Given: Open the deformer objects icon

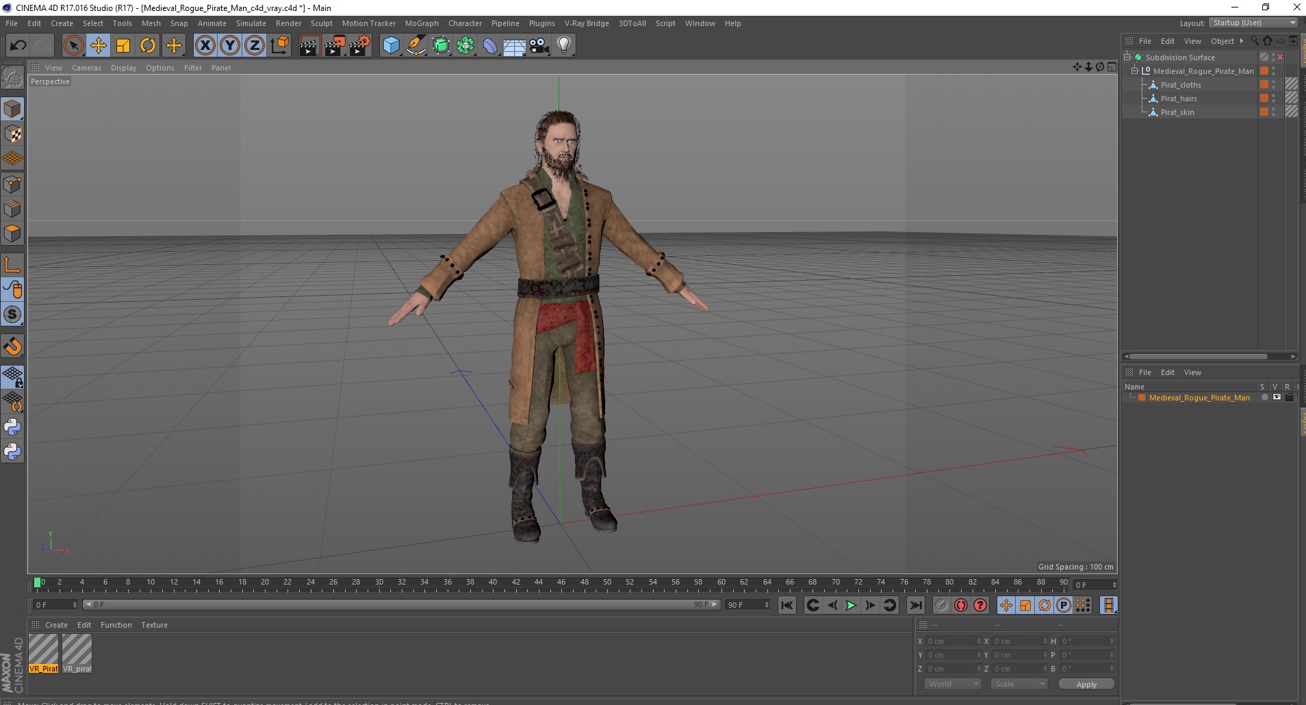Looking at the screenshot, I should point(490,46).
